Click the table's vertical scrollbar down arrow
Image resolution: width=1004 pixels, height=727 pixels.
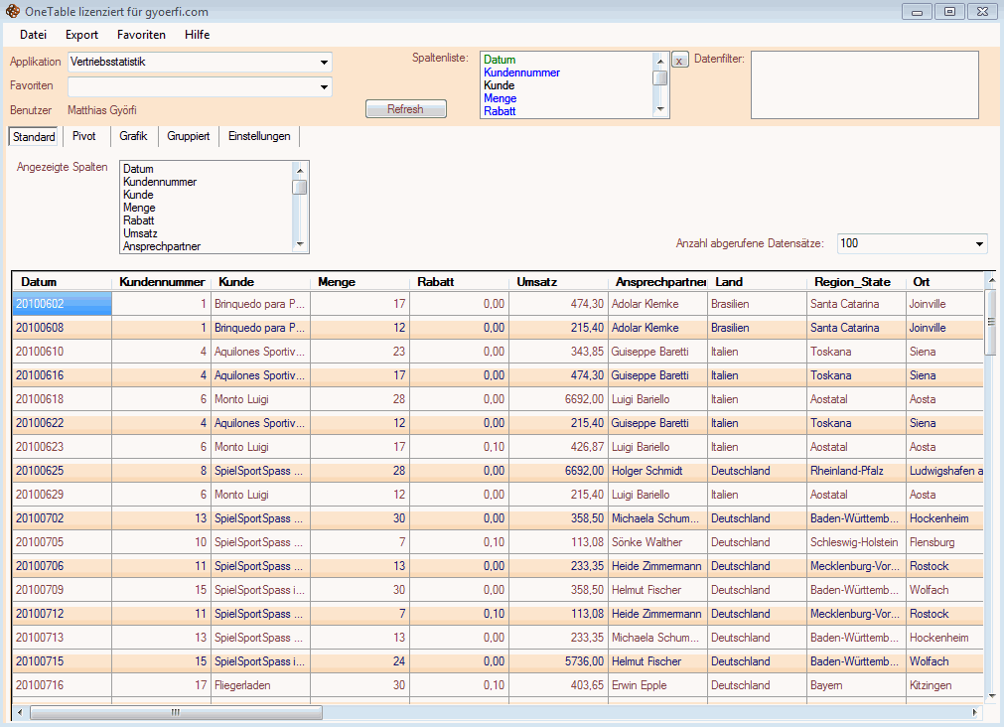pos(989,696)
